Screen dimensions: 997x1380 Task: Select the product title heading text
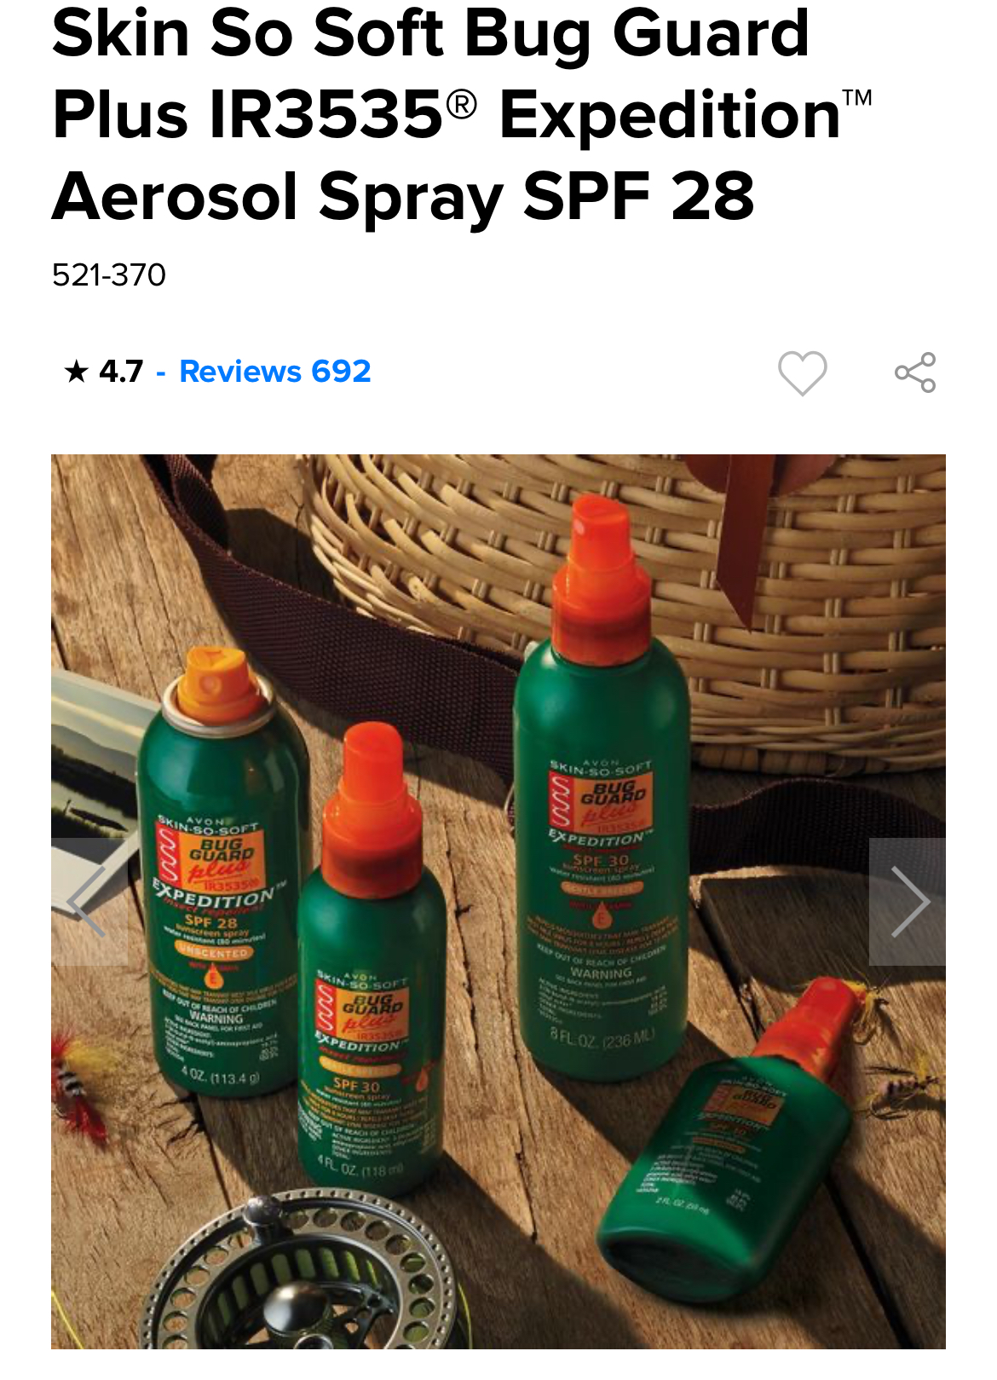tap(462, 115)
